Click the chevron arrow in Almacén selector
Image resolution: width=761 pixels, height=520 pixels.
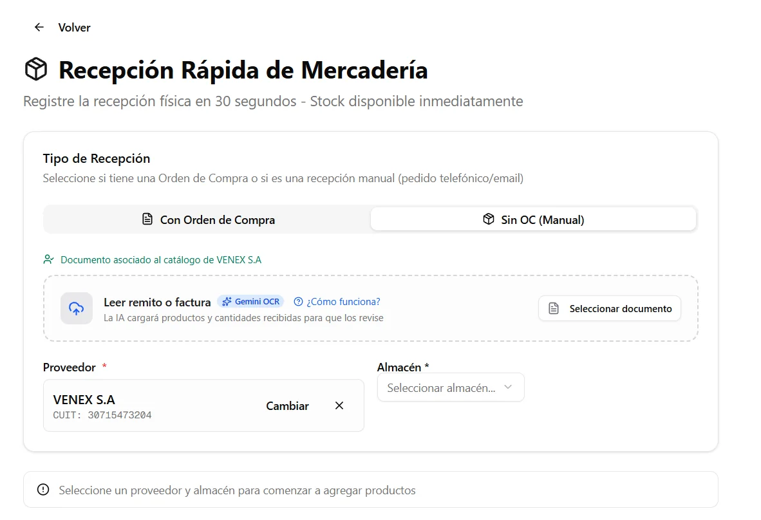click(x=508, y=387)
